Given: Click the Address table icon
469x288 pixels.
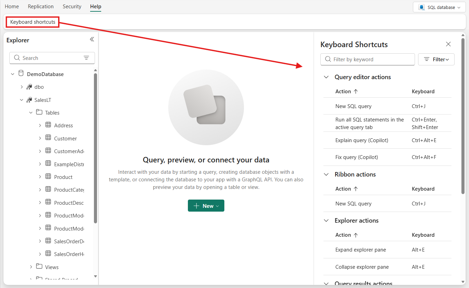Looking at the screenshot, I should 48,125.
